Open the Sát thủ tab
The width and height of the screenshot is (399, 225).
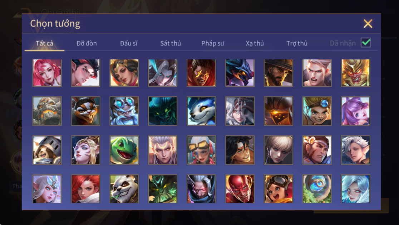(x=171, y=43)
